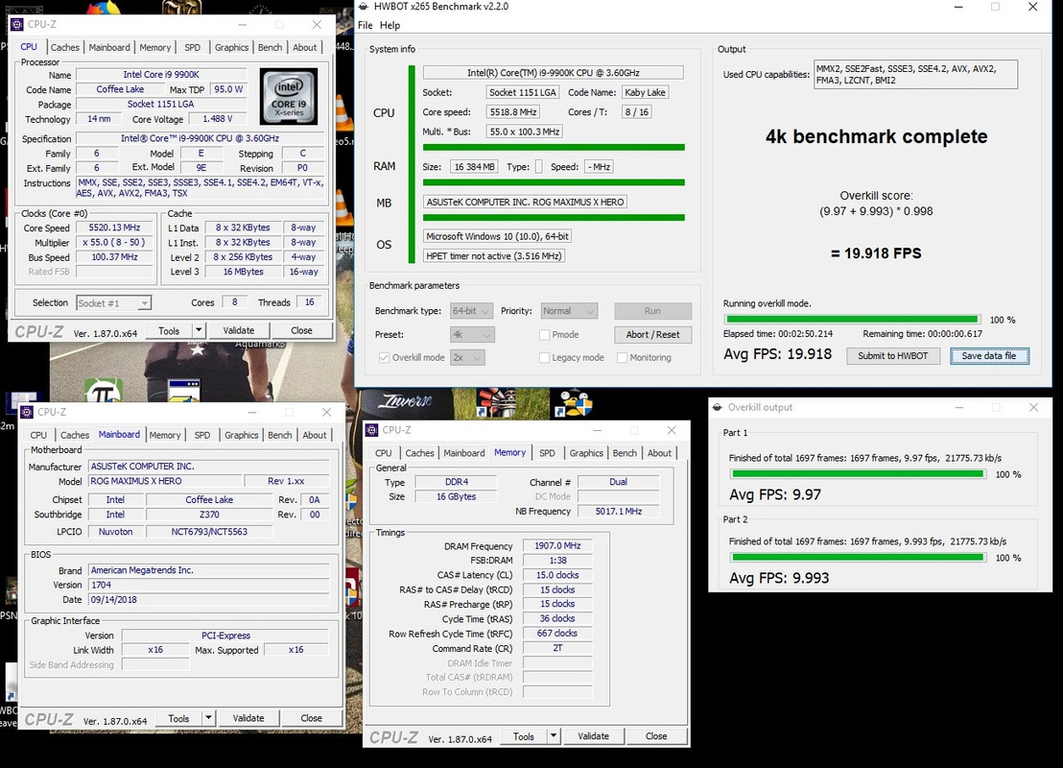
Task: Open the Priority Normal dropdown
Action: (569, 311)
